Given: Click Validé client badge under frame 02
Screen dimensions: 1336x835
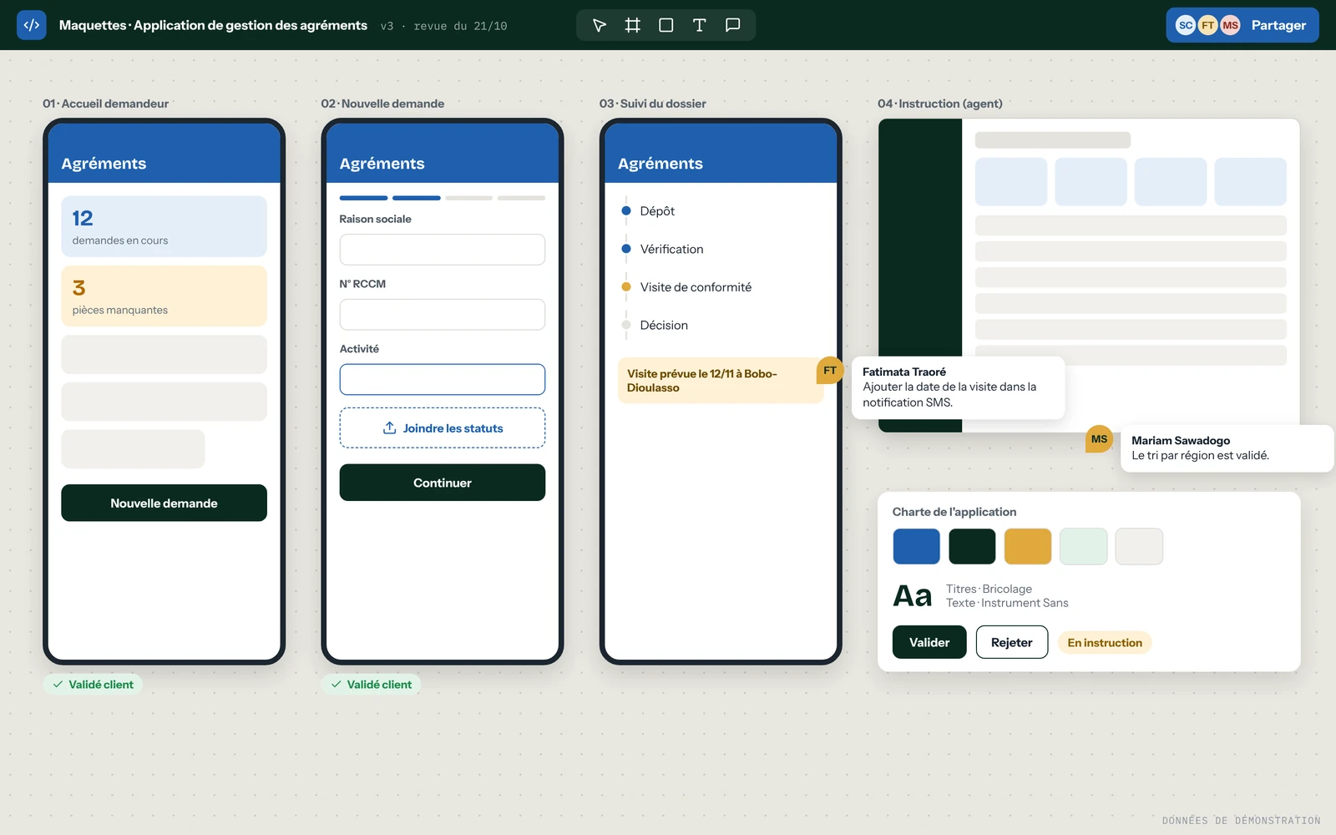Looking at the screenshot, I should coord(372,685).
